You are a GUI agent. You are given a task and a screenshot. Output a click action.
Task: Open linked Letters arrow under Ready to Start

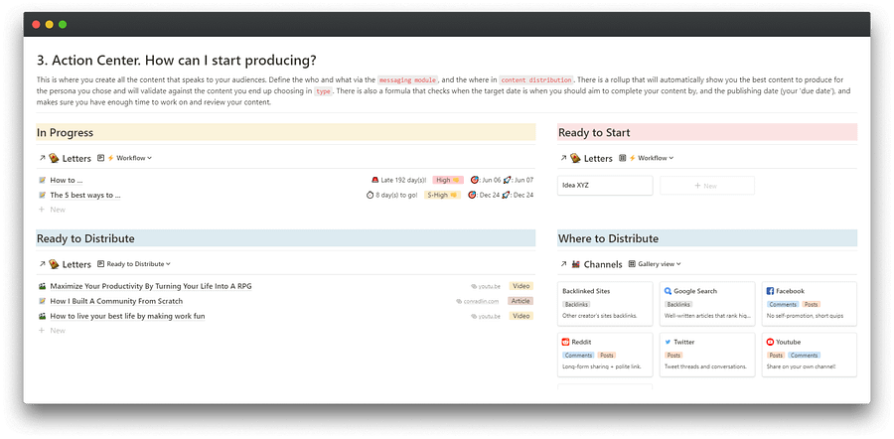[x=563, y=158]
